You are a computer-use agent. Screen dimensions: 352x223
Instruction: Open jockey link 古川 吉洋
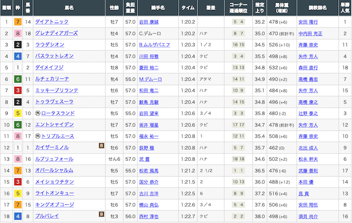(148, 194)
